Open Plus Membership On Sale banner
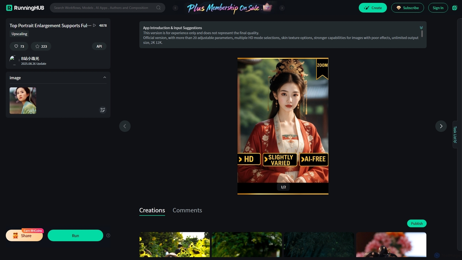This screenshot has height=260, width=462. point(229,8)
